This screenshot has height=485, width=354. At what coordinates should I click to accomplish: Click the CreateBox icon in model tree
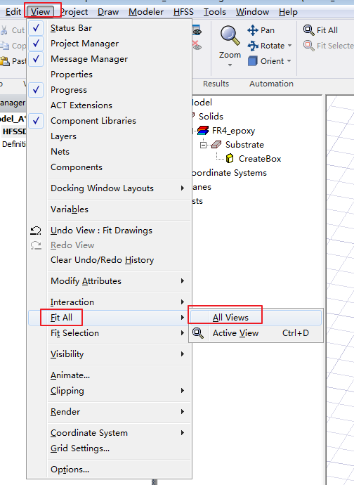(230, 159)
